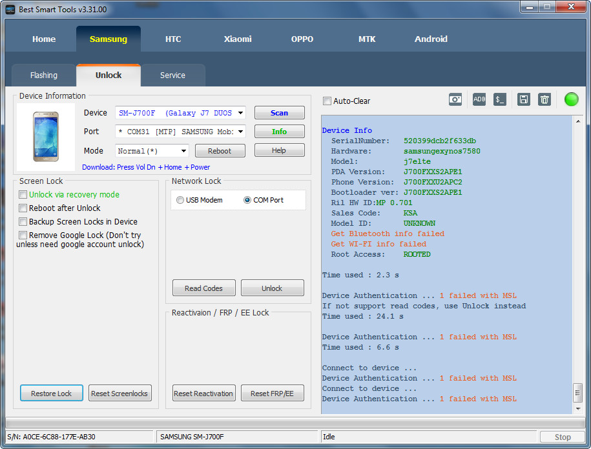Open the shell terminal icon
This screenshot has height=449, width=591.
500,99
